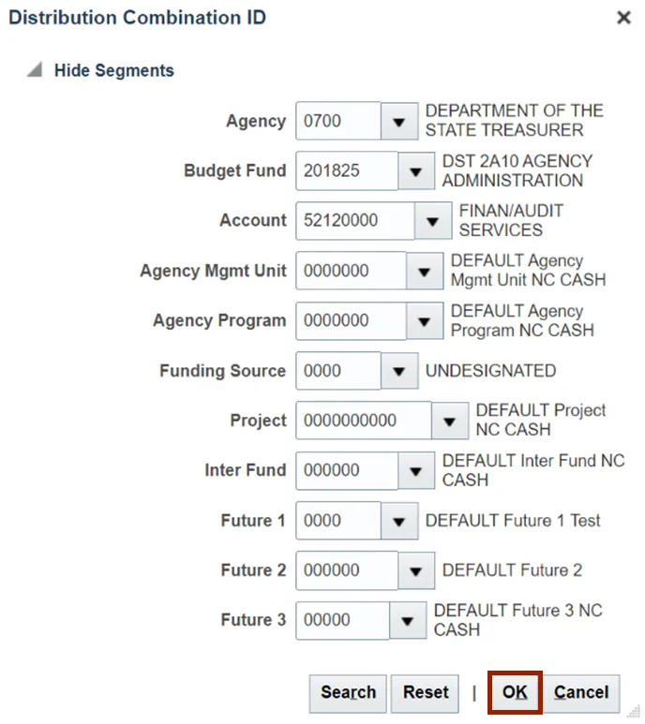This screenshot has height=724, width=645.
Task: Open the Agency Program dropdown arrow
Action: (x=424, y=320)
